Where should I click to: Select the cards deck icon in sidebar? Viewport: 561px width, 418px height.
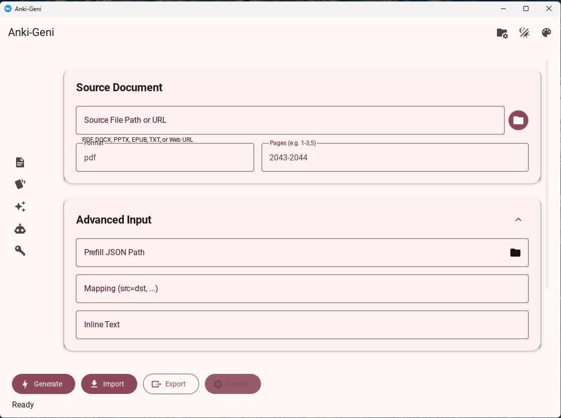click(20, 184)
